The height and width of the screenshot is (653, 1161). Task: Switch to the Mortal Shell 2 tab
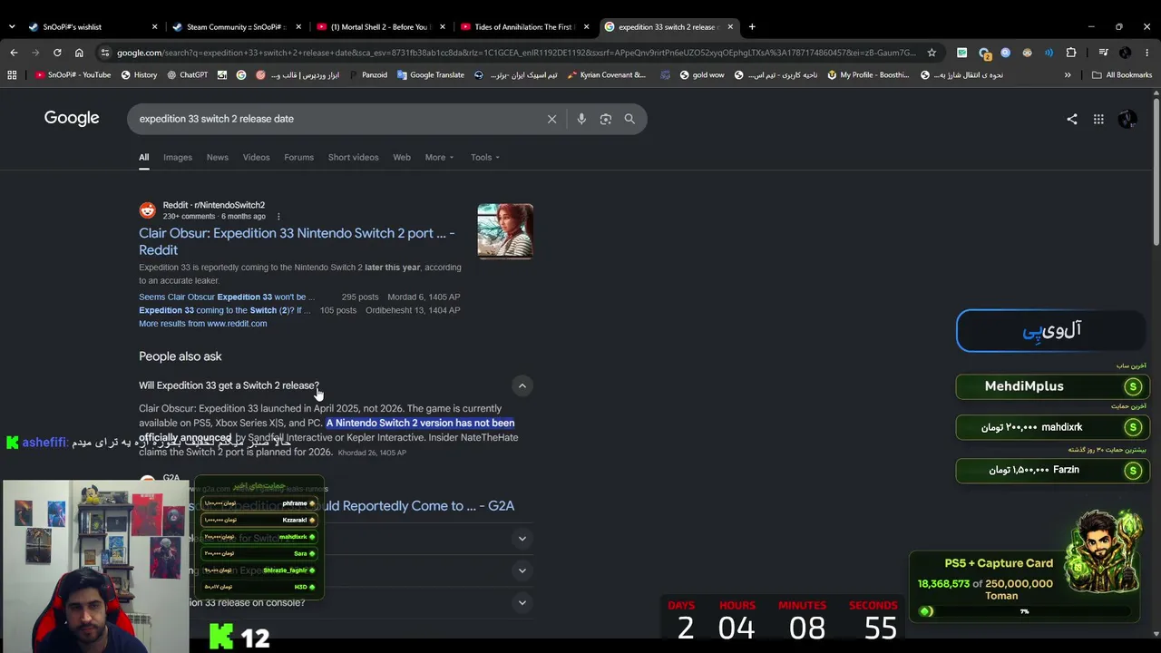click(381, 27)
